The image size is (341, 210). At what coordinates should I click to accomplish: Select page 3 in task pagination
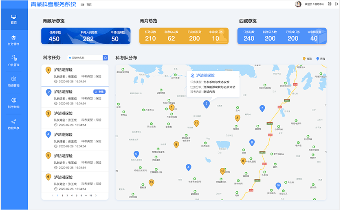click(67, 195)
